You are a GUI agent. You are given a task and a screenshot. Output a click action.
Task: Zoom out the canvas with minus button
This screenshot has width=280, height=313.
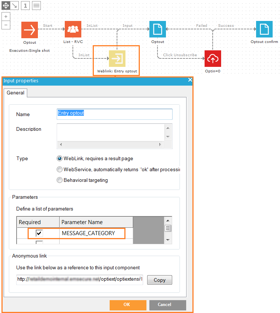6,25
